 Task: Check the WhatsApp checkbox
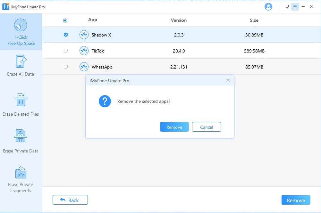point(66,67)
